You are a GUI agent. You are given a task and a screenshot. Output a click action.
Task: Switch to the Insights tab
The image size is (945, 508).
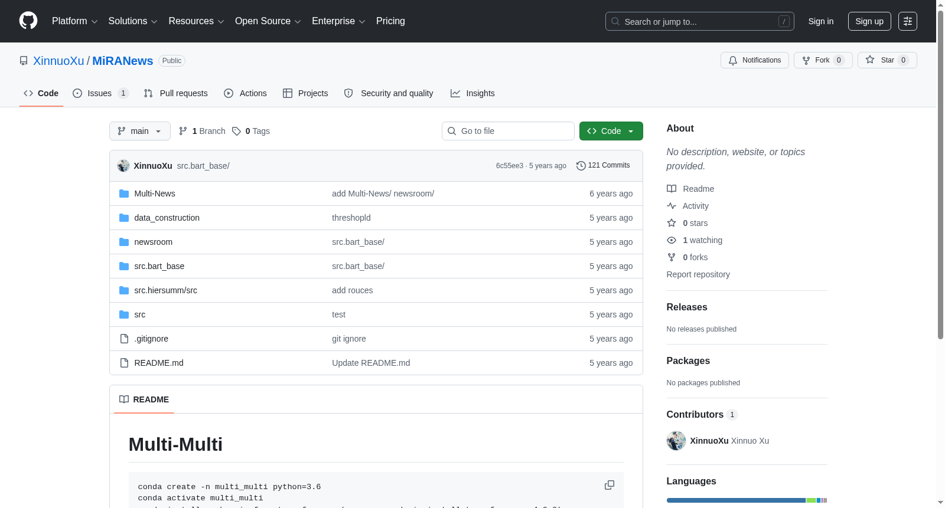472,93
